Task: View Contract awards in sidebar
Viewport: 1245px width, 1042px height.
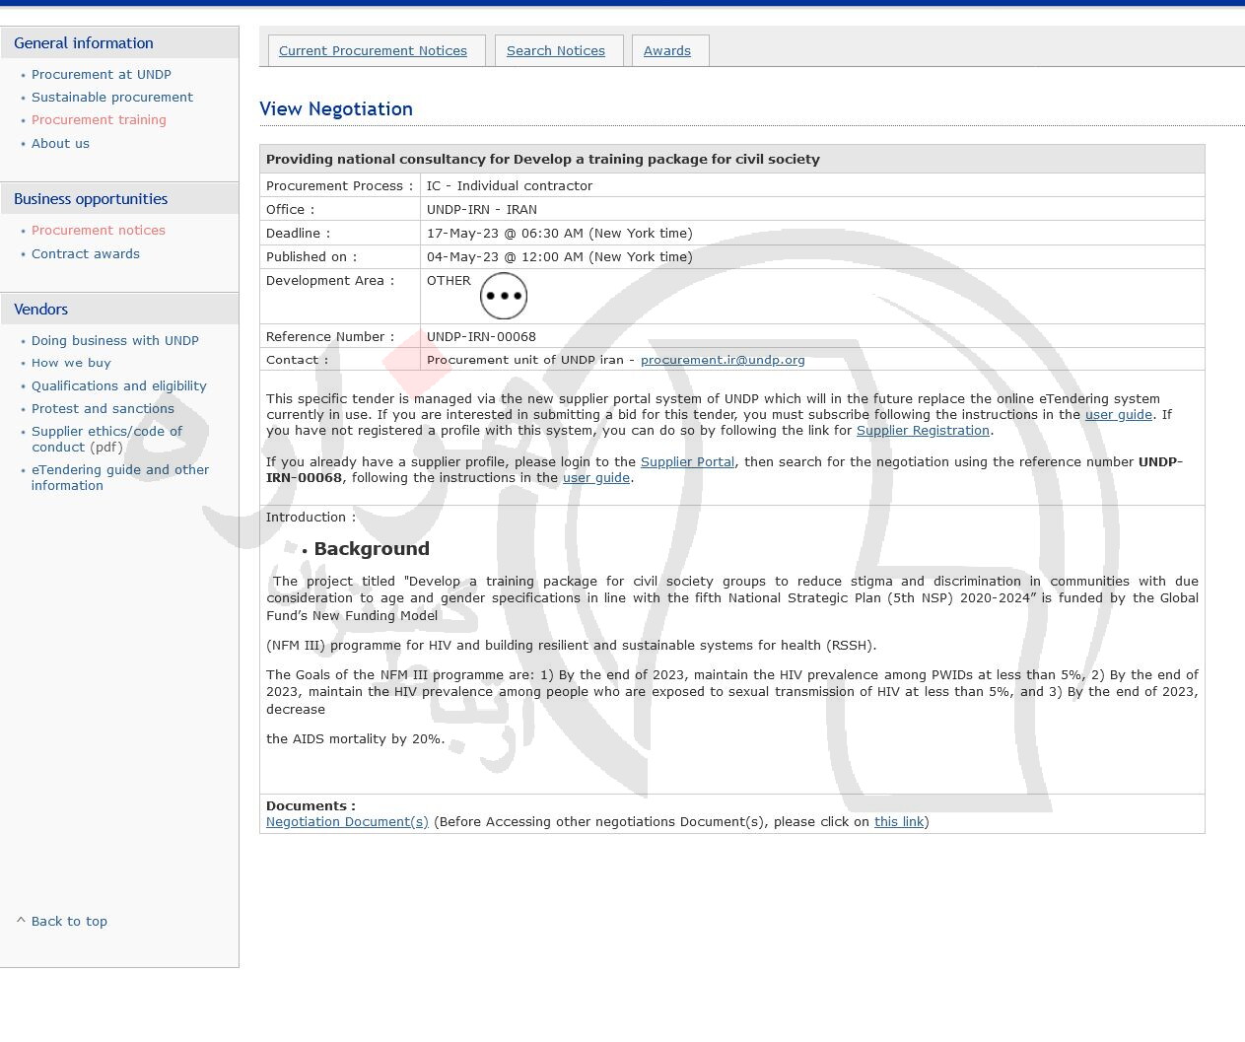Action: pyautogui.click(x=85, y=254)
